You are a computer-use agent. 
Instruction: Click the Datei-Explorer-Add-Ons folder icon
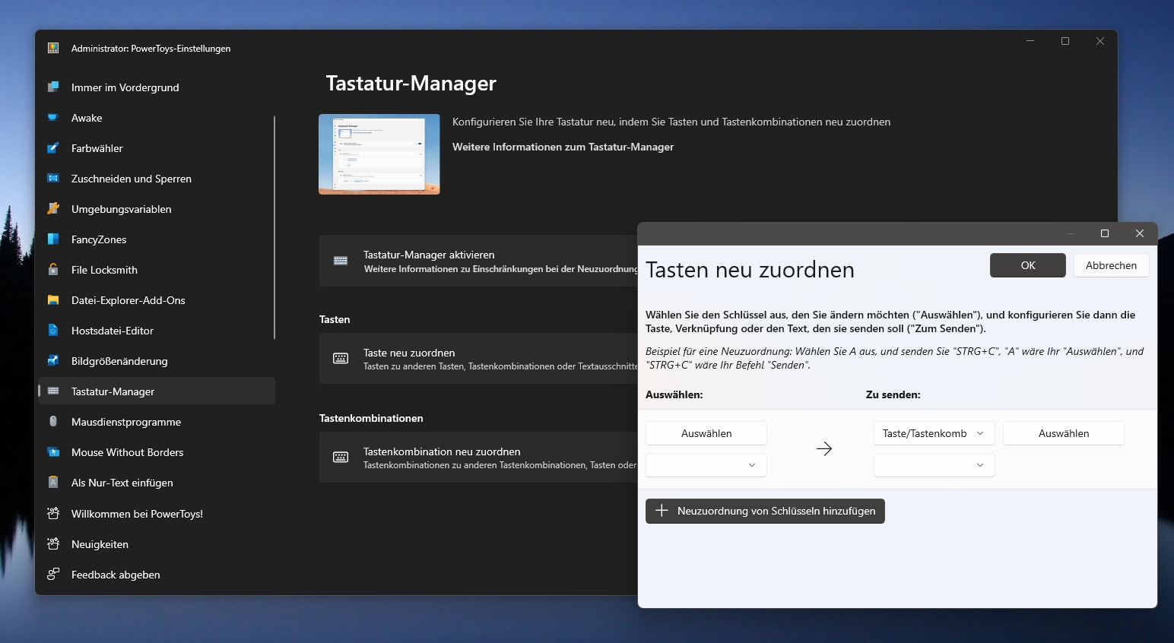point(53,300)
